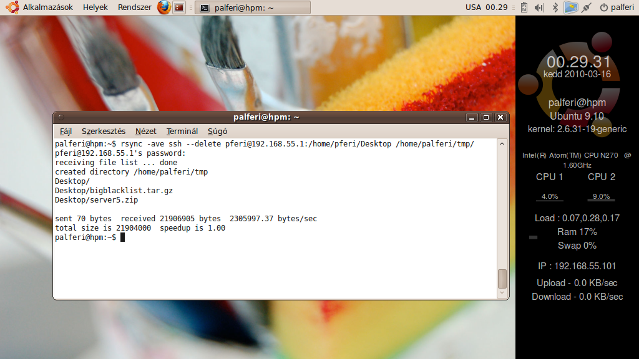Click the red launcher icon beside Firefox
639x359 pixels.
[179, 7]
